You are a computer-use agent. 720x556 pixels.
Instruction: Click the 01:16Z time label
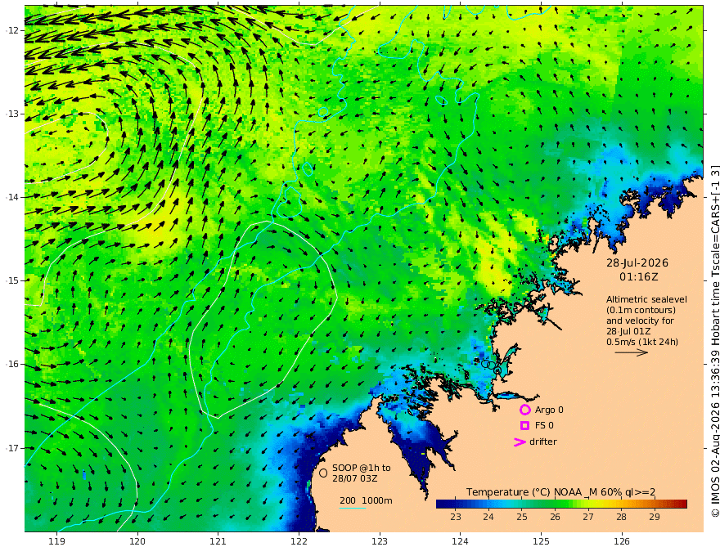639,277
